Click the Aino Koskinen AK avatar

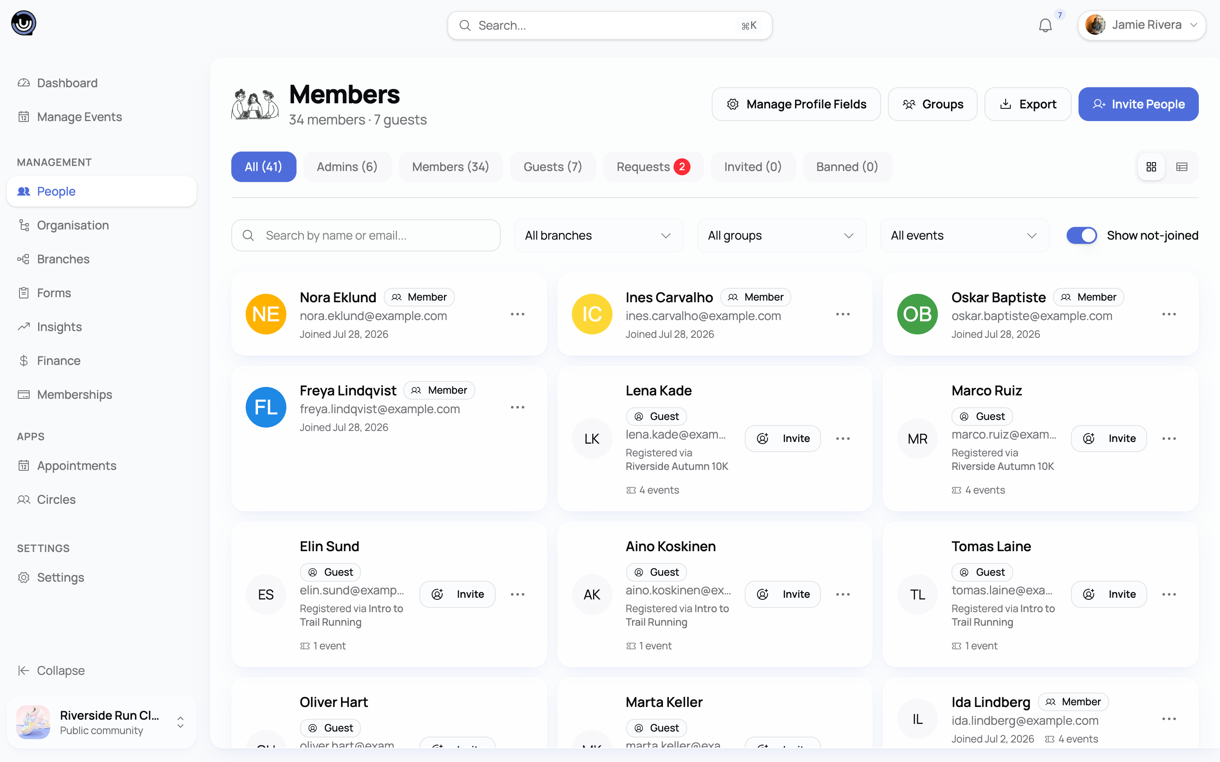(x=592, y=594)
